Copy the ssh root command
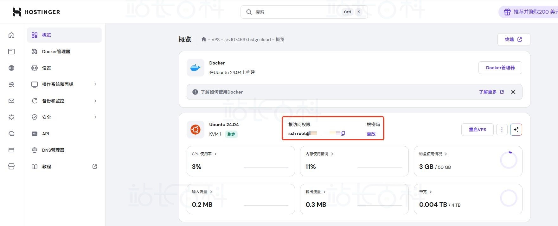 (343, 133)
